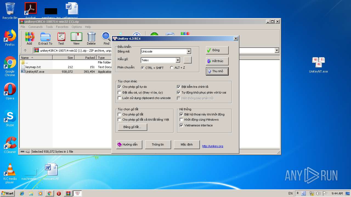
Task: Open the File menu in WinRAR
Action: 23,27
